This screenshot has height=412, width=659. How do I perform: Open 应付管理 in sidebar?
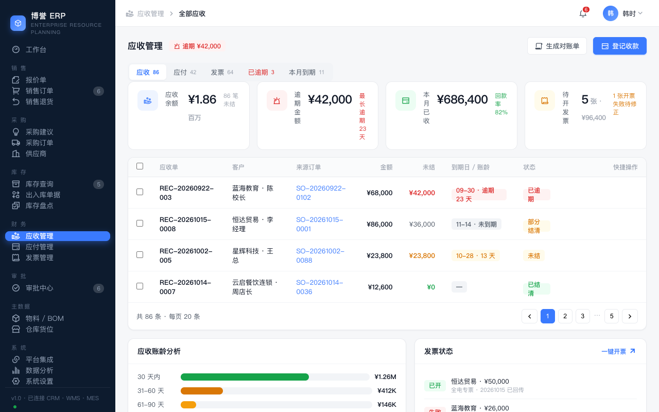[58, 247]
